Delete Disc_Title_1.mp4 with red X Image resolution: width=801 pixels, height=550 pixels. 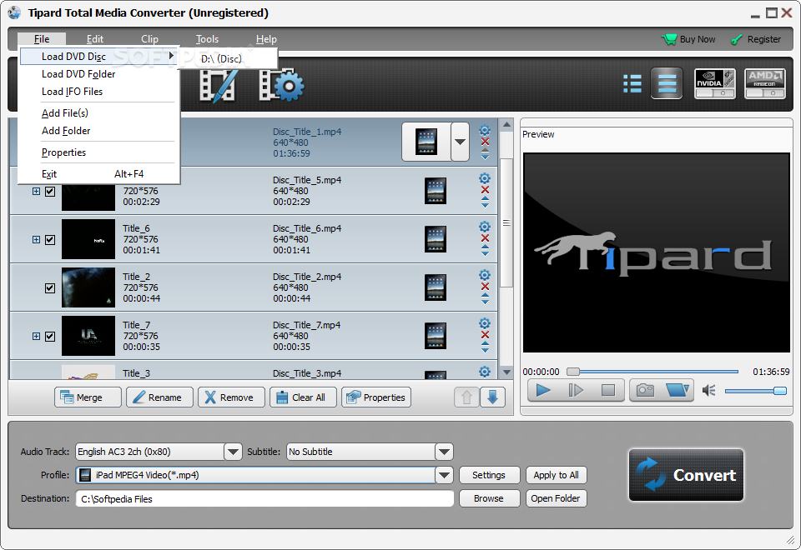485,142
